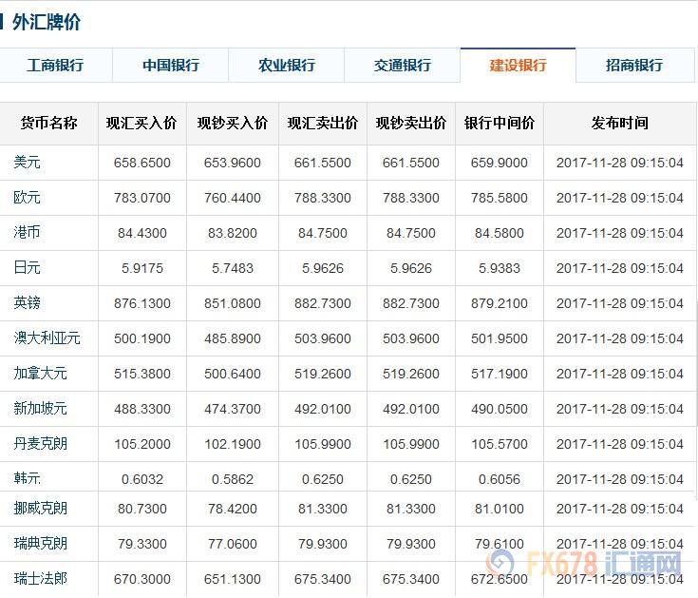
Task: Switch to the 工商银行 tab
Action: pyautogui.click(x=56, y=65)
